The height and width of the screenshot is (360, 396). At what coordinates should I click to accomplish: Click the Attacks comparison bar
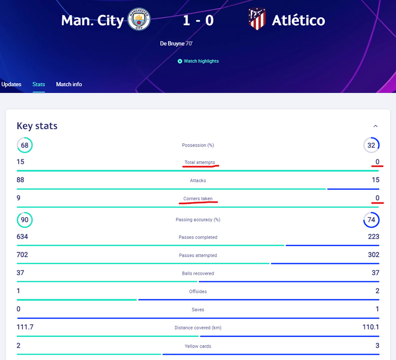pyautogui.click(x=198, y=189)
